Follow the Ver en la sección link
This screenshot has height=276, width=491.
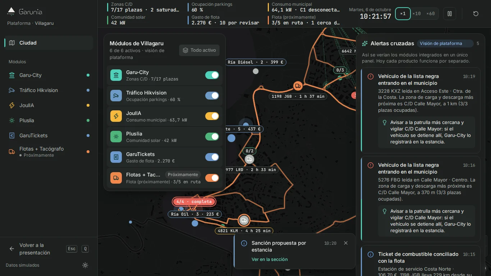coord(270,259)
